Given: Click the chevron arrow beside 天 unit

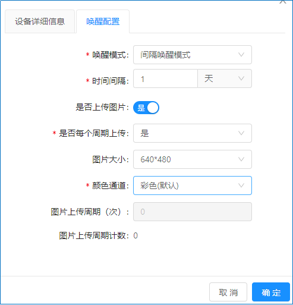Looking at the screenshot, I should click(x=241, y=78).
